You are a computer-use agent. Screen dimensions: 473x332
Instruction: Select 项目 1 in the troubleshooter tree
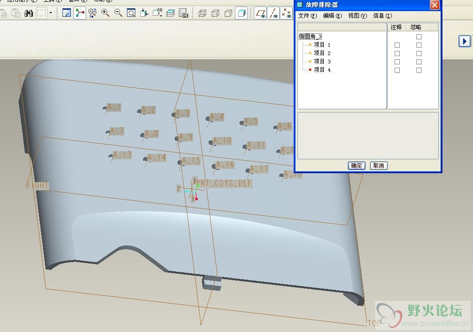[322, 45]
